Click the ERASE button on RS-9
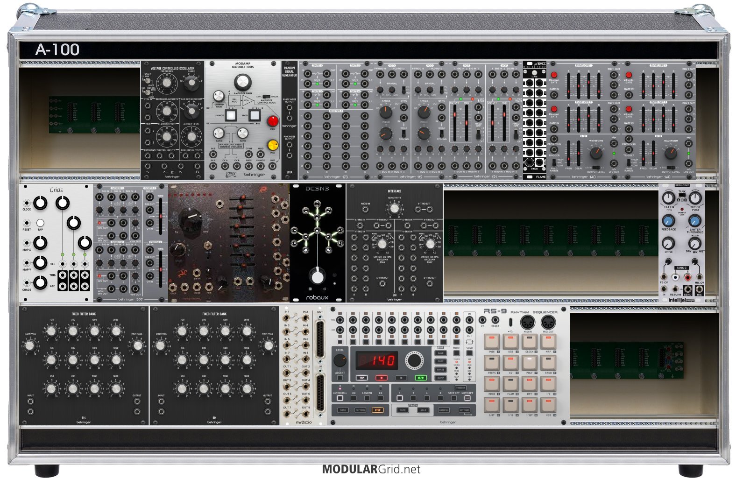This screenshot has width=743, height=479. click(x=440, y=370)
